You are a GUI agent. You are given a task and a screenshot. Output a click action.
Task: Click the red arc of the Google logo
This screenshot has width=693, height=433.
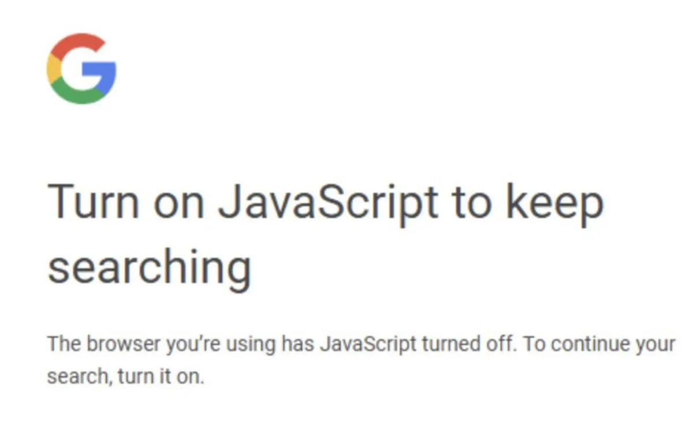pyautogui.click(x=78, y=42)
